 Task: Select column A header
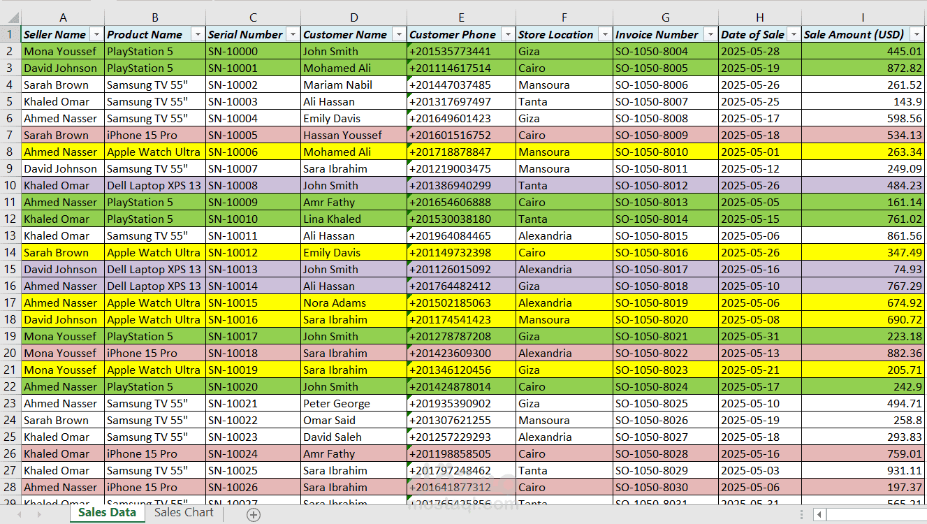pyautogui.click(x=63, y=17)
